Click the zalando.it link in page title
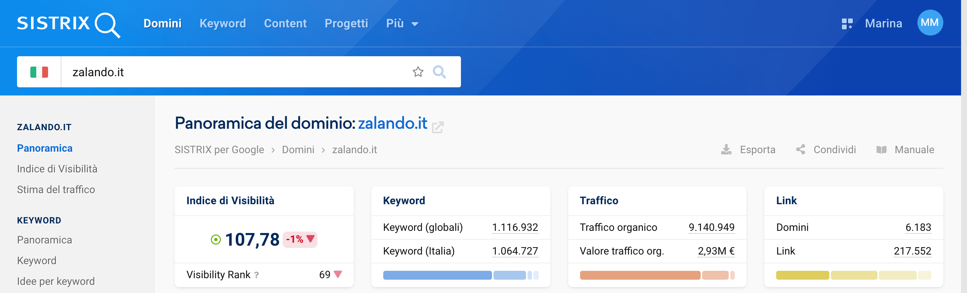Image resolution: width=967 pixels, height=293 pixels. coord(392,123)
